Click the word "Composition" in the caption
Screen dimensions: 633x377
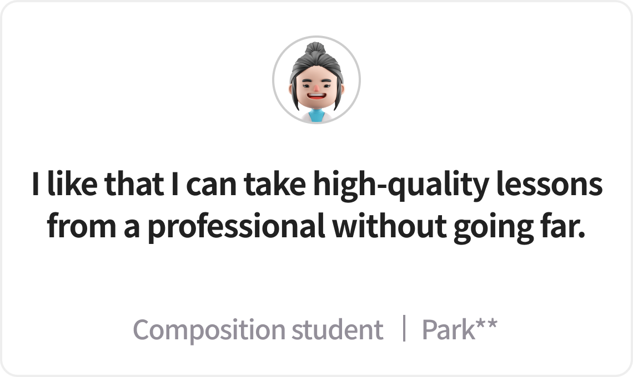tap(209, 330)
